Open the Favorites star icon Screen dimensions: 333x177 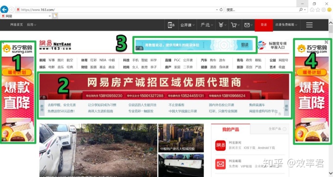click(x=318, y=10)
